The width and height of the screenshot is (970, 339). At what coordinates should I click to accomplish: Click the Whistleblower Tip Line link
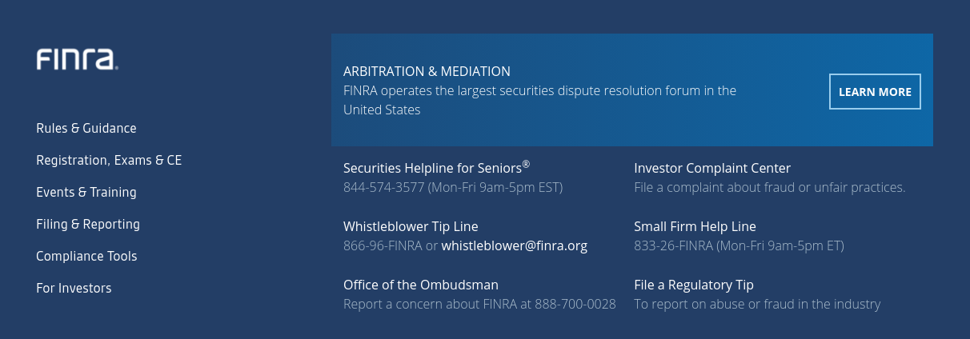click(411, 226)
